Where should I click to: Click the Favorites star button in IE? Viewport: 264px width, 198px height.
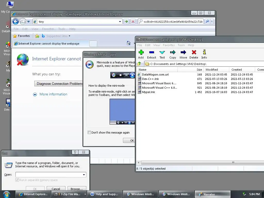pyautogui.click(x=22, y=36)
